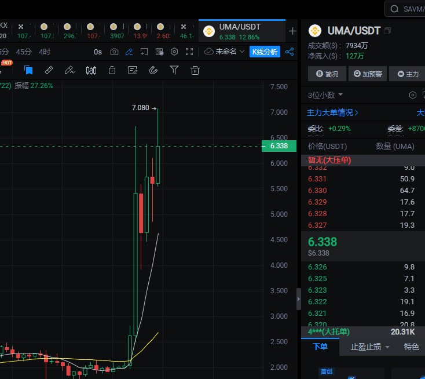The width and height of the screenshot is (425, 379).
Task: Take a chart screenshot with the camera icon
Action: [x=114, y=52]
